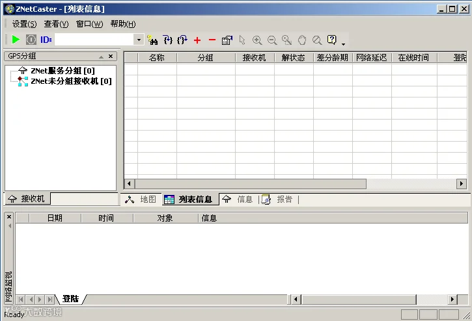Select ZNet服务分组 [0] tree node
472x321 pixels.
pos(62,71)
